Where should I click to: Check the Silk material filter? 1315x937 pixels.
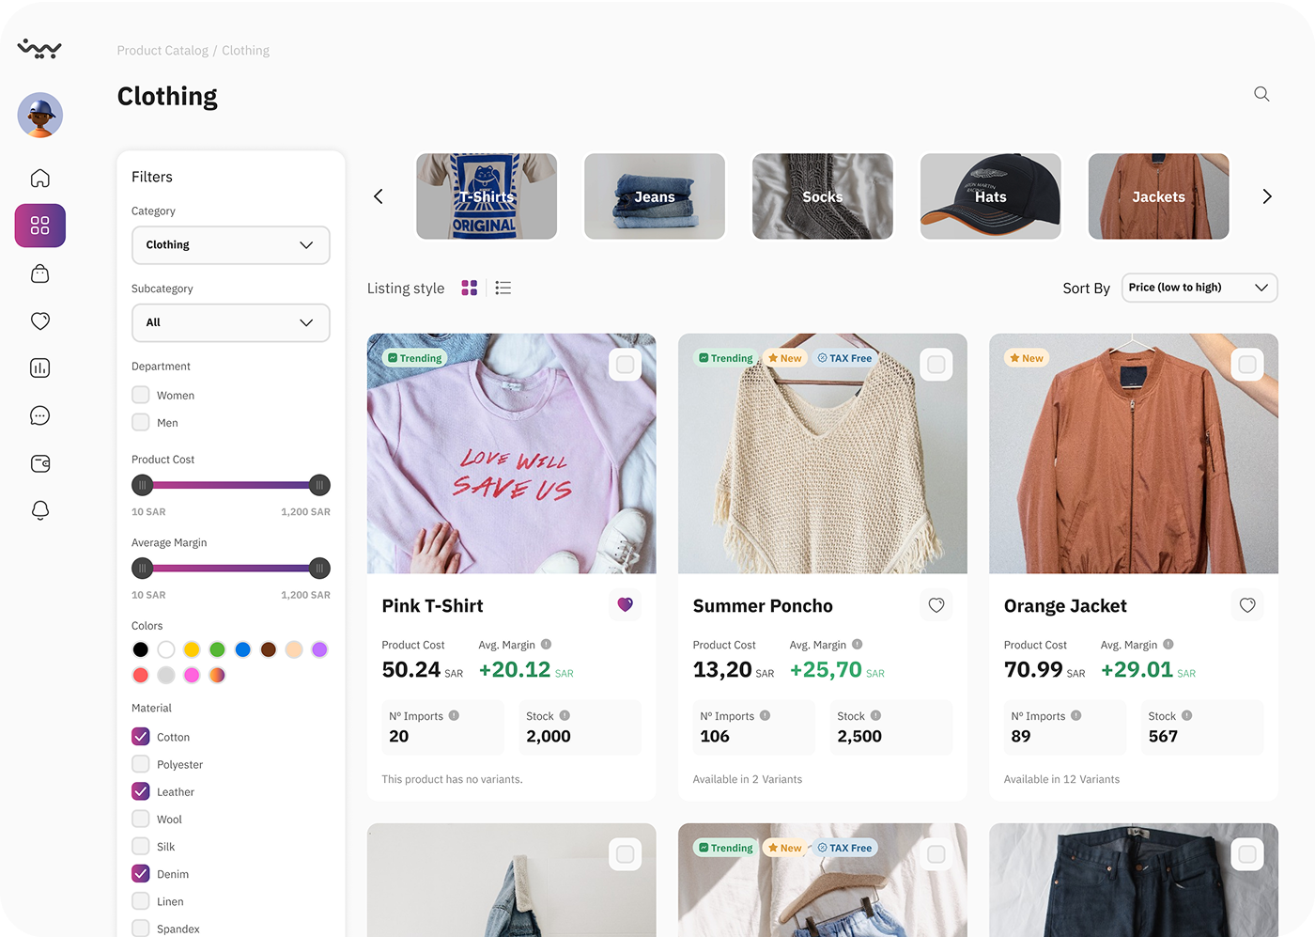141,846
